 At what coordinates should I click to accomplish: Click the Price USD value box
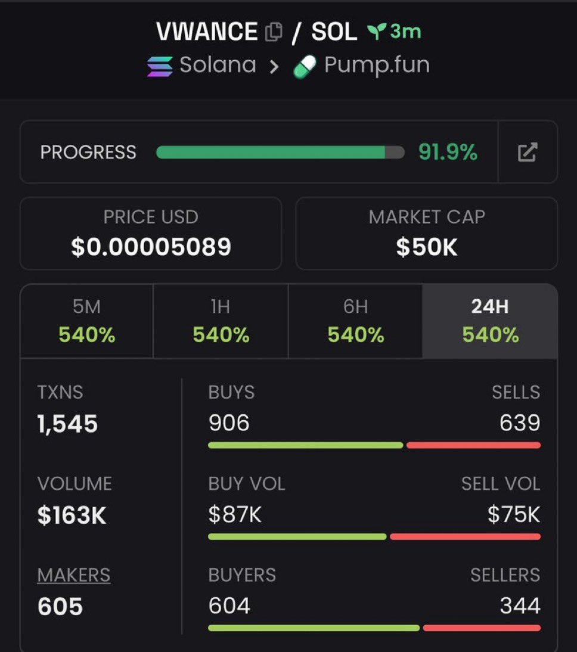pos(151,234)
